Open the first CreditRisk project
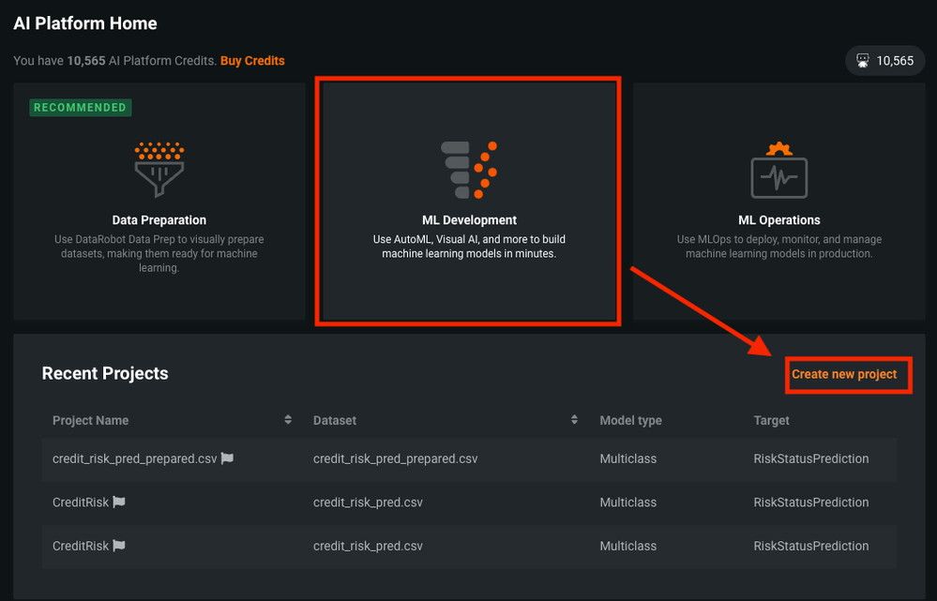 (81, 503)
